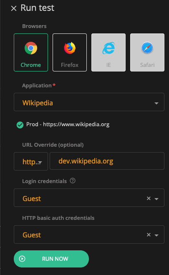This screenshot has height=275, width=169.
Task: Click the HTTP basic auth credentials label
Action: click(x=58, y=218)
